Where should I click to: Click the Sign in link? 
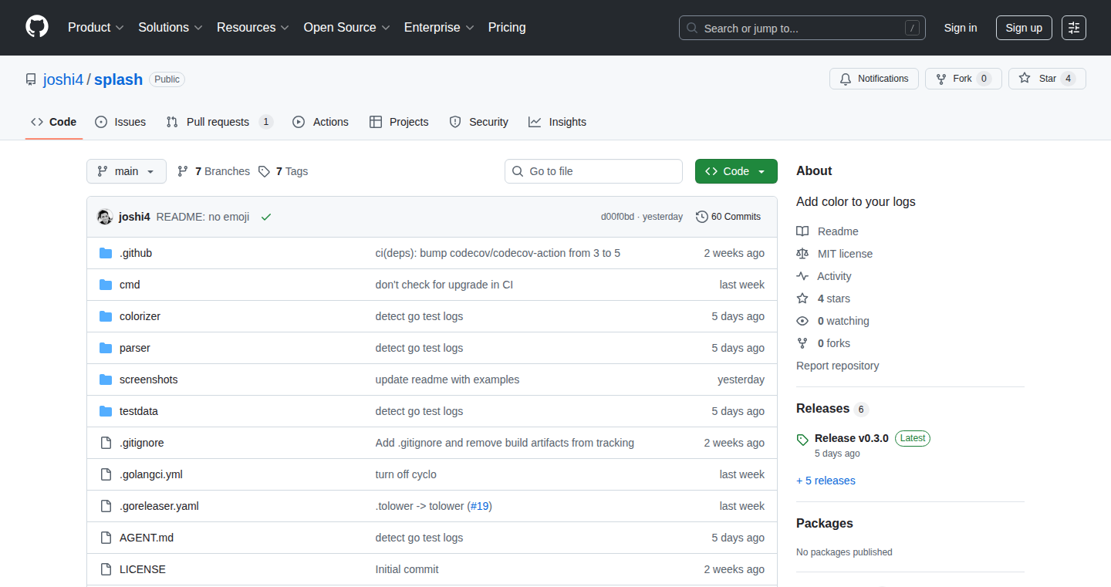click(961, 28)
